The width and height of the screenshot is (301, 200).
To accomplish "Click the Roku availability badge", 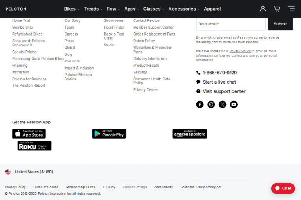I will click(x=34, y=146).
